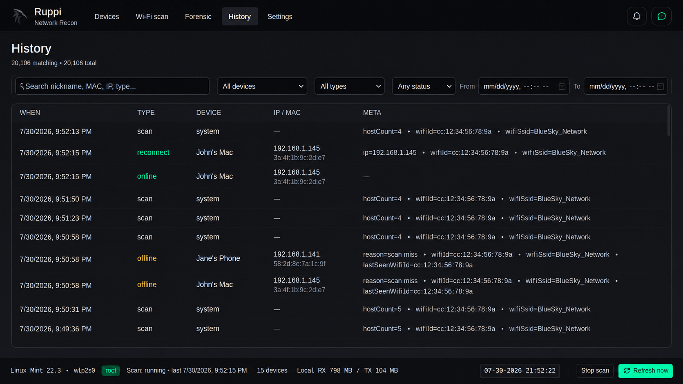
Task: Click MAC 58:2d:8e:7a:1c:9f
Action: [x=299, y=264]
